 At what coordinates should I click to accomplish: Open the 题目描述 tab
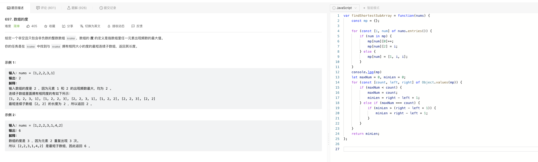tap(15, 8)
